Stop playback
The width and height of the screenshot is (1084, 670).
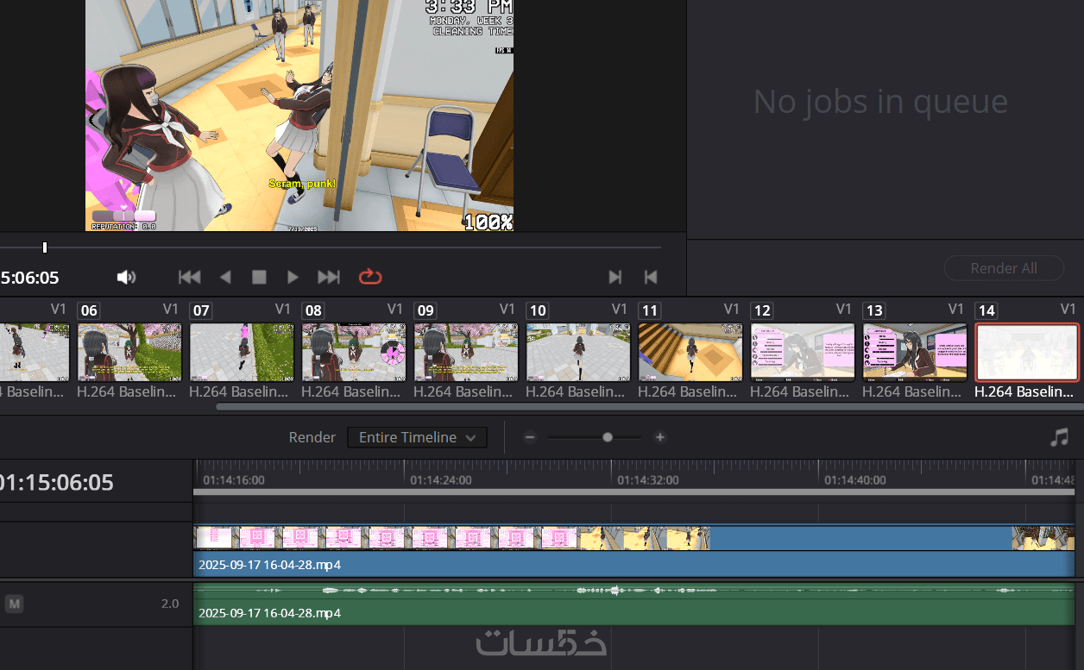[259, 277]
